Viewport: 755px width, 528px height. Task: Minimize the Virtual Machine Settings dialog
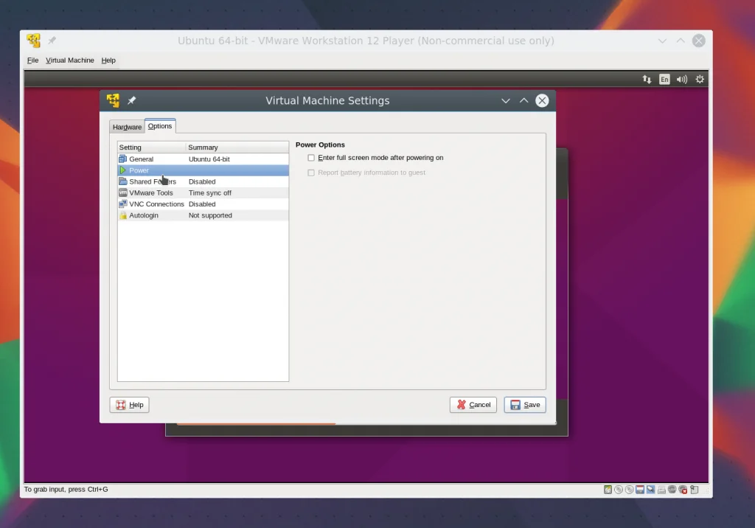[506, 101]
